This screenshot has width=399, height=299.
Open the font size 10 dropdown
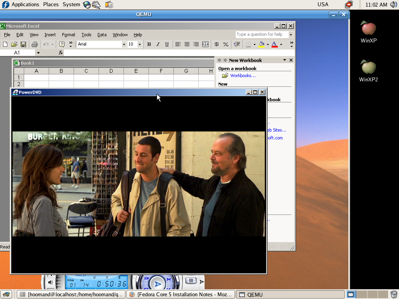tap(139, 44)
